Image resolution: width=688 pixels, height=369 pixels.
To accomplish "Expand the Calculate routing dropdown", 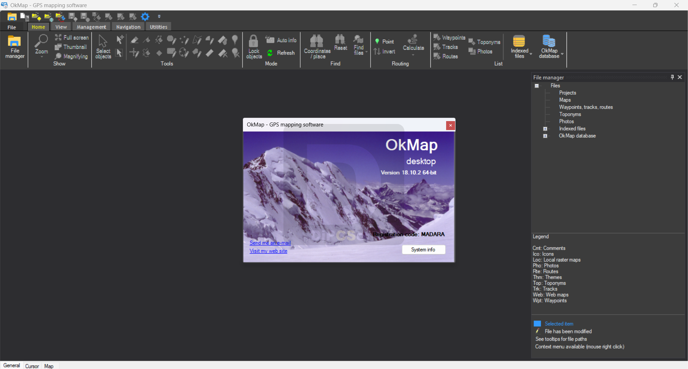I will point(413,55).
